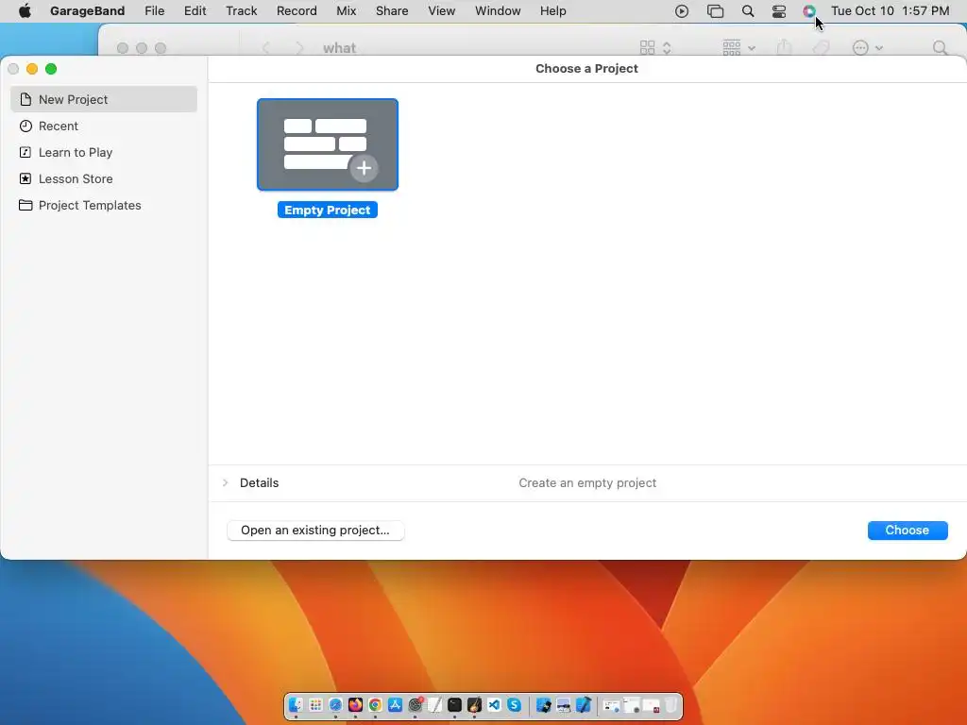The image size is (967, 725).
Task: Confirm with the Choose button
Action: pos(908,531)
